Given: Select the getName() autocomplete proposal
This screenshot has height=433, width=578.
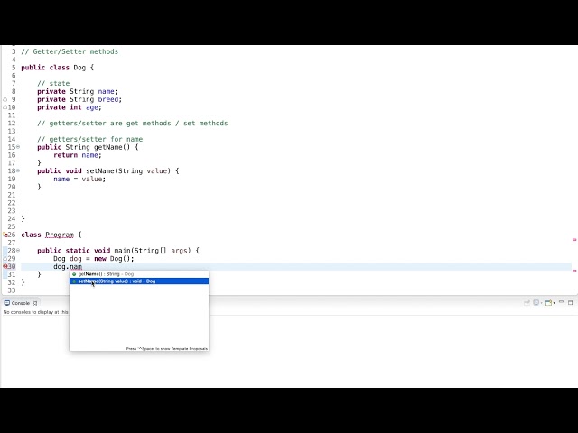Looking at the screenshot, I should [x=138, y=274].
